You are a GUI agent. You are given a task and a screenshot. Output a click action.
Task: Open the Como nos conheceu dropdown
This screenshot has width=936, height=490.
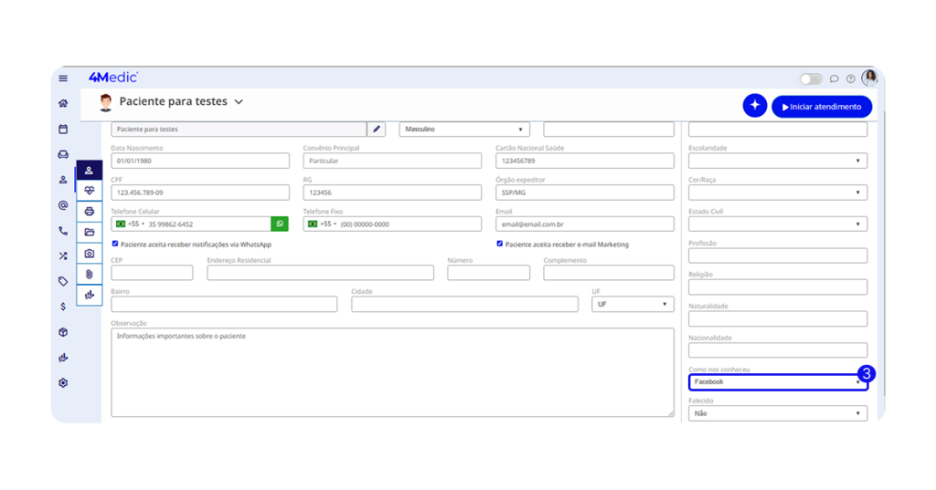pos(777,382)
